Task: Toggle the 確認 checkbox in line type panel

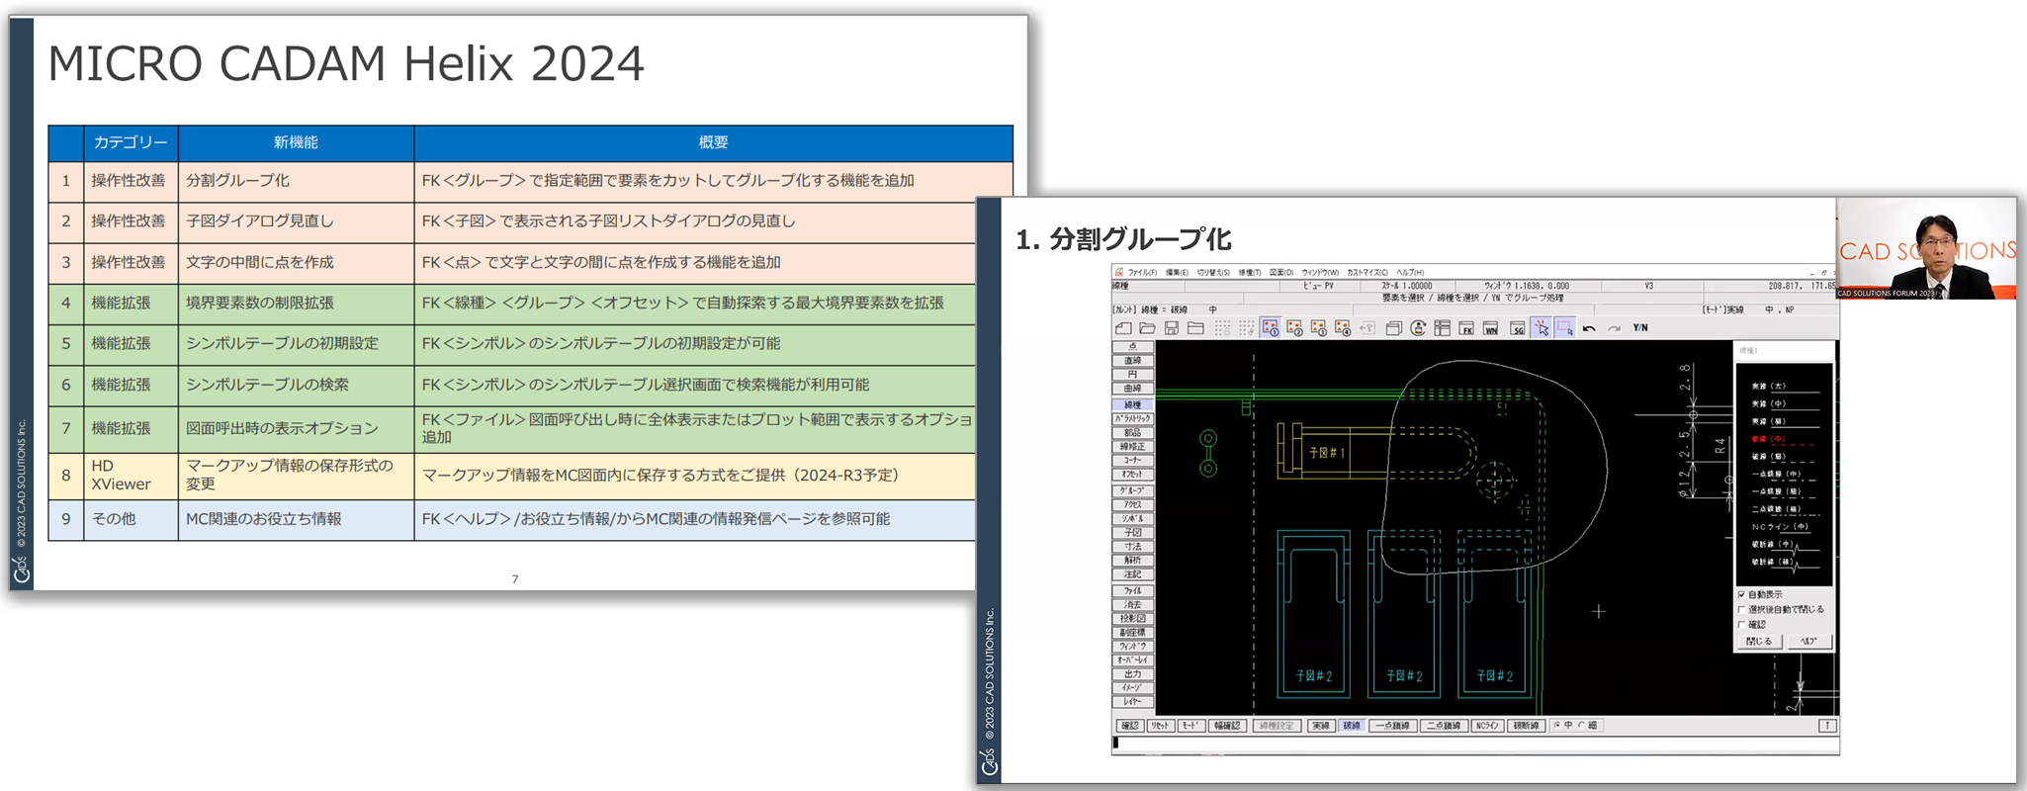Action: coord(1742,625)
